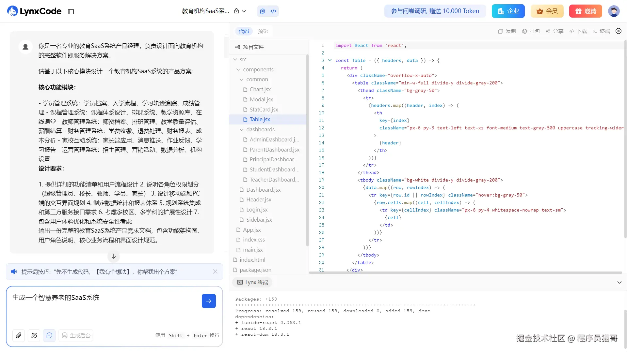Click the code editor horizontal scrollbar
Image resolution: width=627 pixels, height=352 pixels.
(465, 272)
